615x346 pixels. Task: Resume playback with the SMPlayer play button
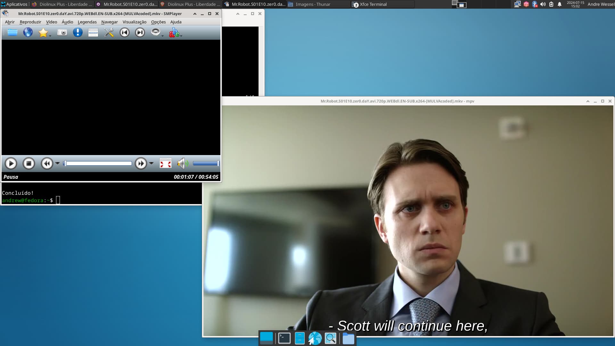pos(11,163)
